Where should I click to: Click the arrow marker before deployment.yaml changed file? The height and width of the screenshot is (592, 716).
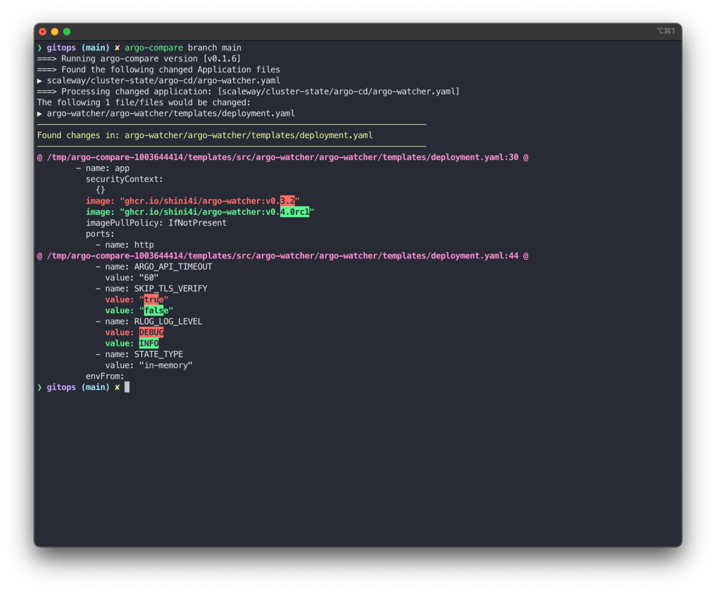(x=40, y=113)
